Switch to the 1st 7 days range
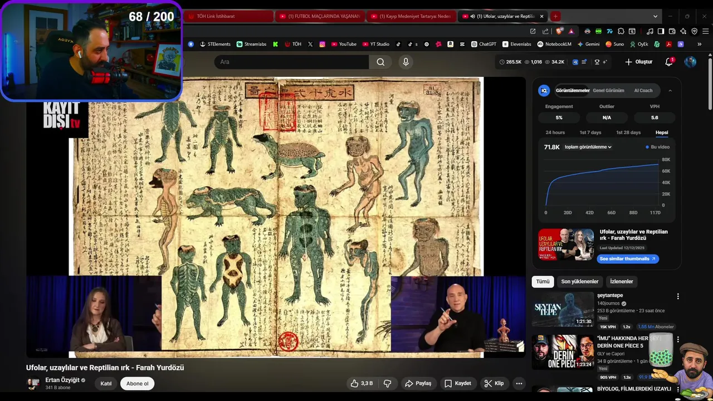Image resolution: width=713 pixels, height=401 pixels. [x=590, y=133]
